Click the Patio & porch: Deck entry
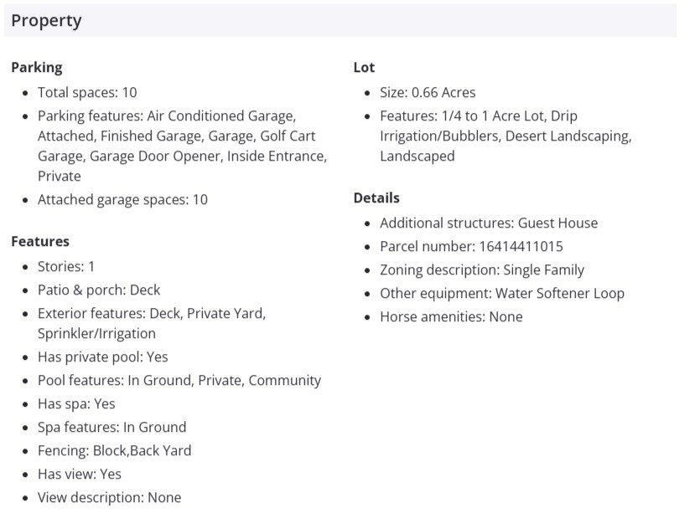 pyautogui.click(x=99, y=290)
